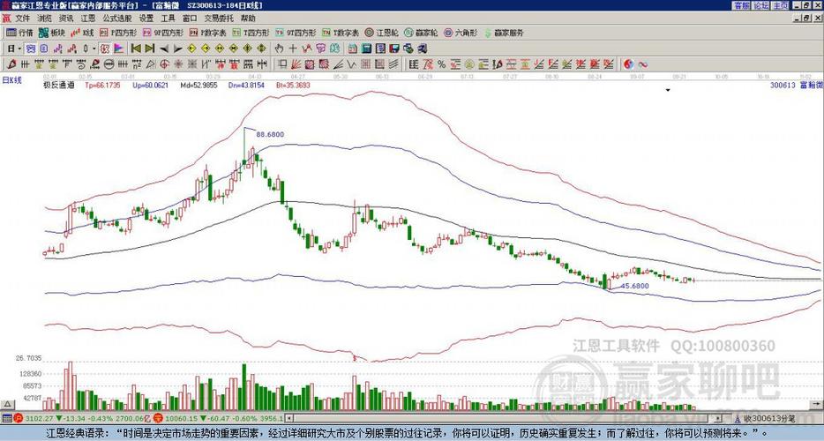This screenshot has width=824, height=441.
Task: Click the 日K线 chart label
Action: [11, 80]
